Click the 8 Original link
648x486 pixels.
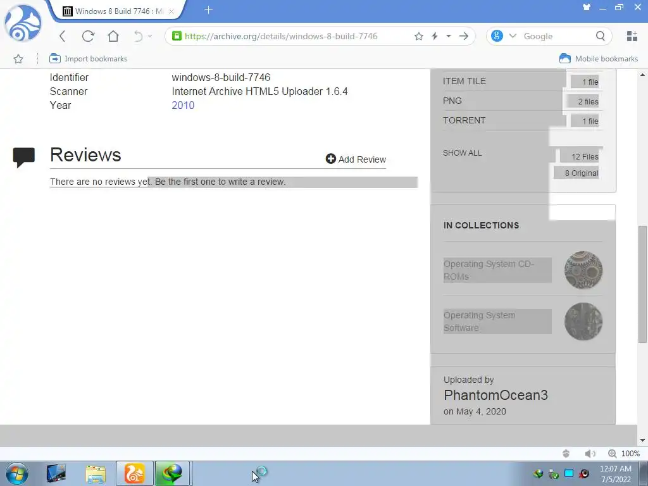pos(581,173)
